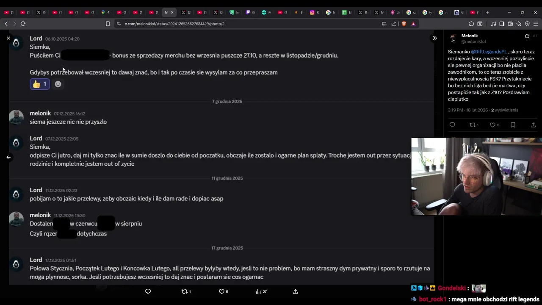The width and height of the screenshot is (542, 305).
Task: Open Brave Rewards triangle icon
Action: click(413, 24)
